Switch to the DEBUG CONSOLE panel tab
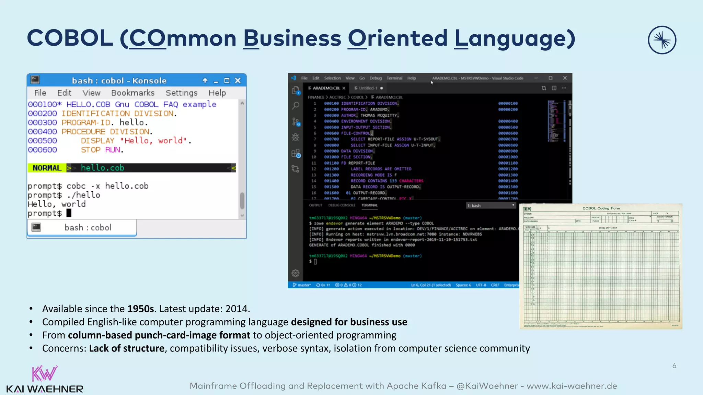This screenshot has height=395, width=703. pos(342,205)
